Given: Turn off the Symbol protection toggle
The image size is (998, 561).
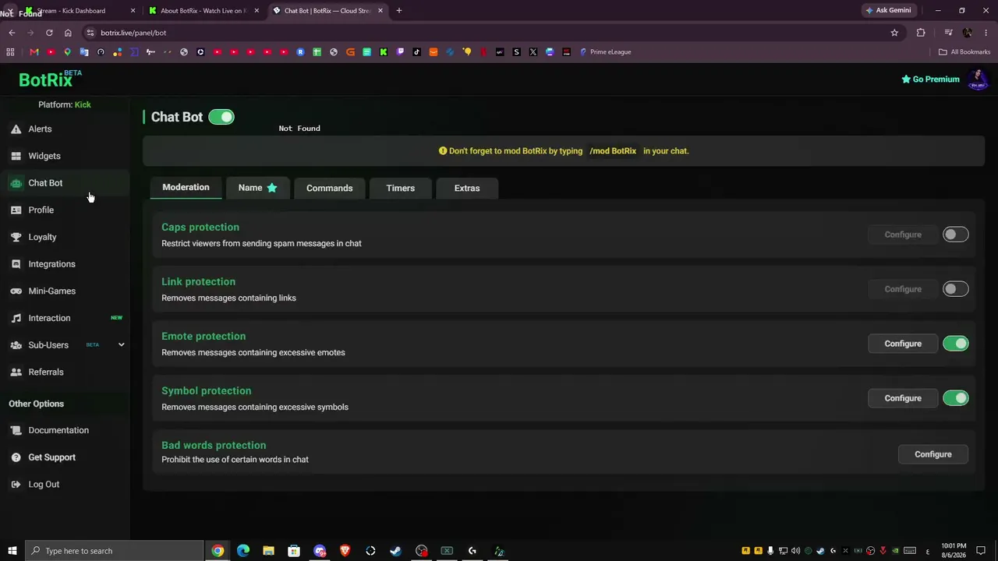Looking at the screenshot, I should (x=955, y=398).
